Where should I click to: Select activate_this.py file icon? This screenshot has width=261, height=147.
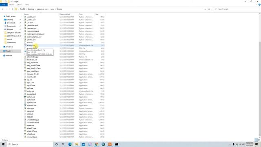pyautogui.click(x=25, y=57)
